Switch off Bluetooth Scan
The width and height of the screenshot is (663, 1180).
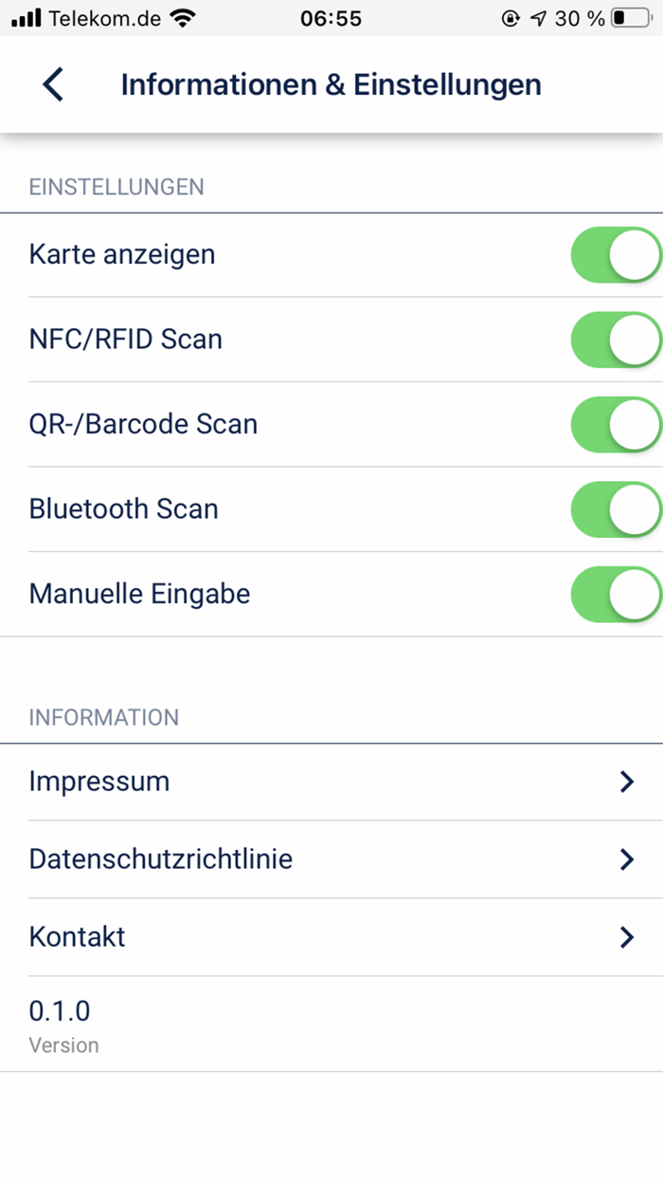[616, 509]
